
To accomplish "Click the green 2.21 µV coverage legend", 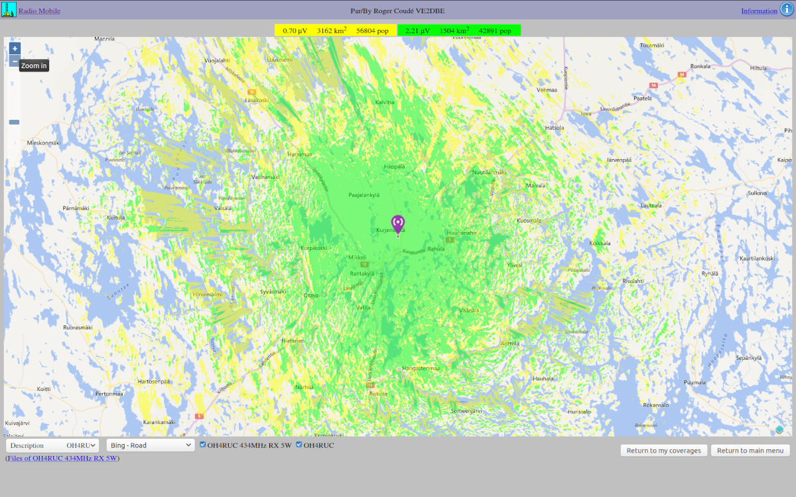I will [x=459, y=30].
